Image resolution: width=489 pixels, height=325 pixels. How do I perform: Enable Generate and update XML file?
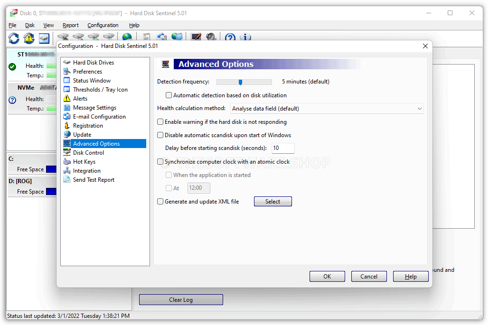[x=160, y=202]
